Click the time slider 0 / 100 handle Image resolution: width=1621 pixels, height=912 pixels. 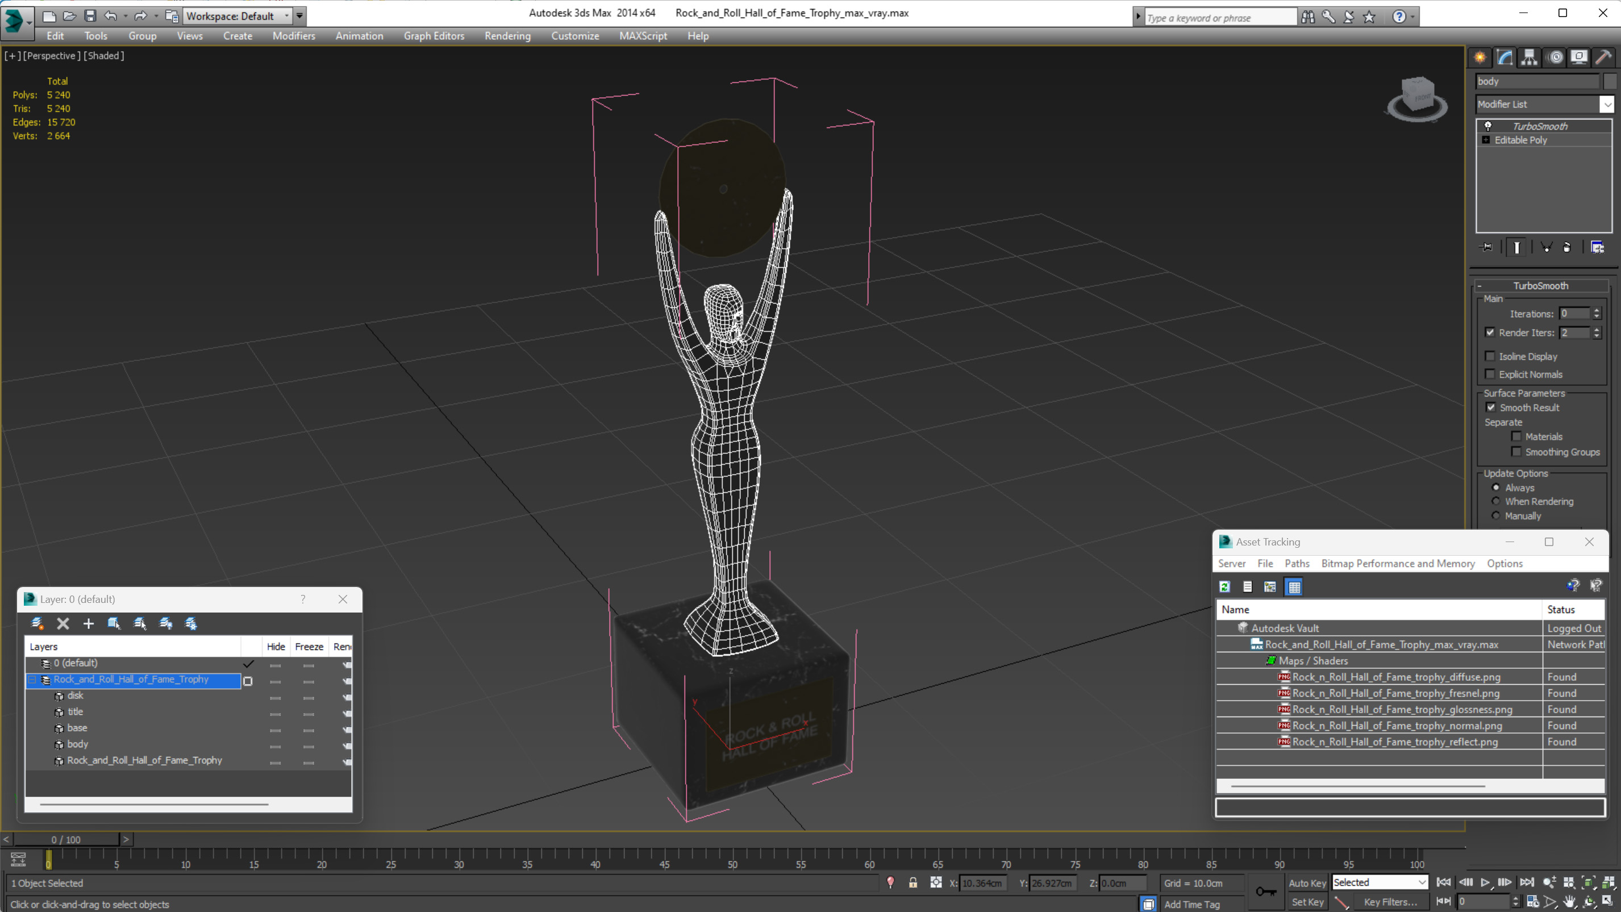pos(66,840)
